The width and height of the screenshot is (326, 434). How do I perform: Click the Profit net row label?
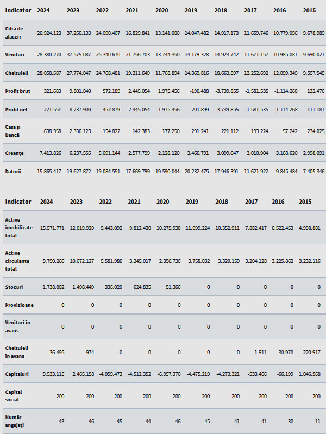pyautogui.click(x=16, y=110)
